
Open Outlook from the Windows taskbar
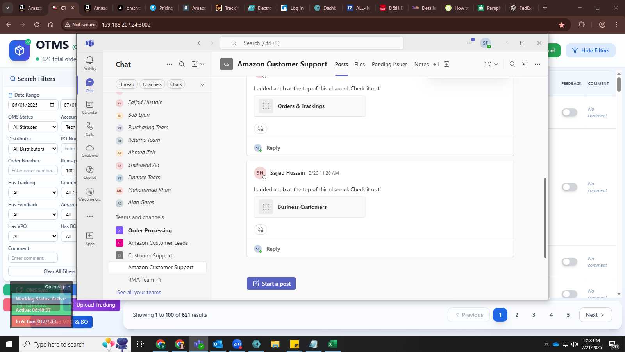click(x=218, y=344)
